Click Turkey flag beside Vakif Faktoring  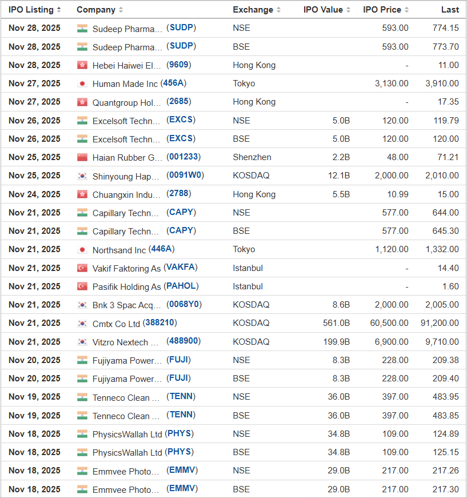(82, 268)
